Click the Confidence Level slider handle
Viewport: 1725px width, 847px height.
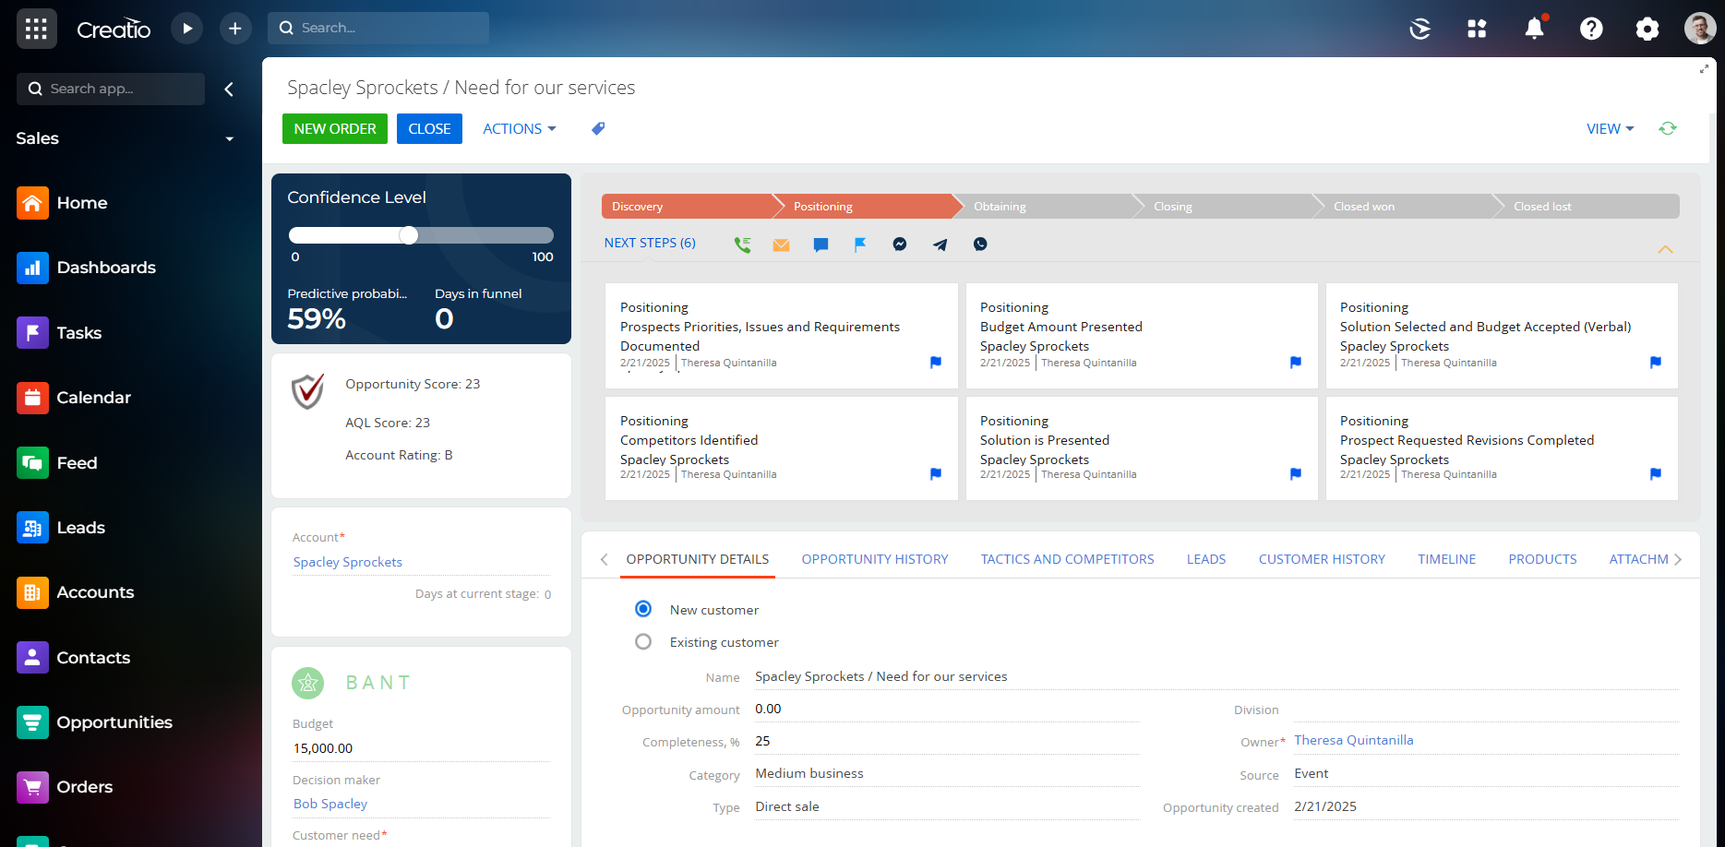408,235
